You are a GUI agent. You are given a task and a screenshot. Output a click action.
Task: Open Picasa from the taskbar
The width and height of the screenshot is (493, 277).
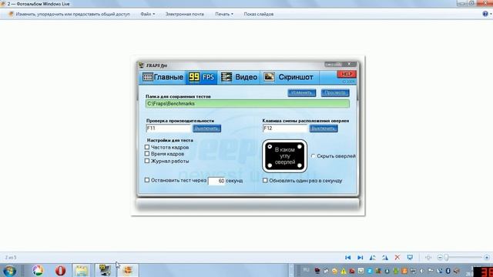pos(38,270)
